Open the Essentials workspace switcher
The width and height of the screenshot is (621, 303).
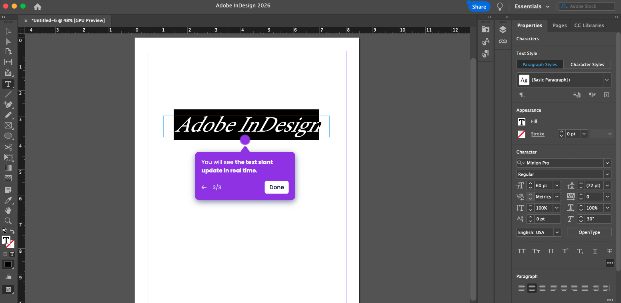(532, 6)
